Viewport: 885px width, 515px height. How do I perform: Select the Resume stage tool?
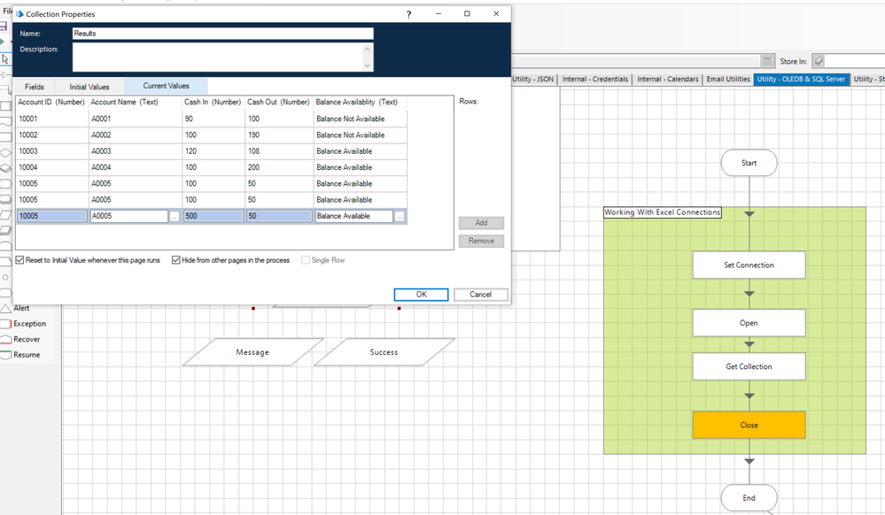point(26,355)
